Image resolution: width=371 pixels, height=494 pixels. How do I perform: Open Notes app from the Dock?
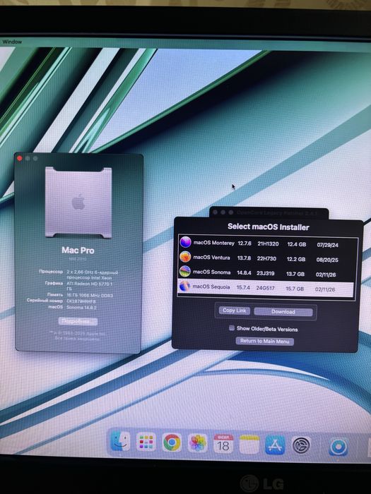coord(249,445)
